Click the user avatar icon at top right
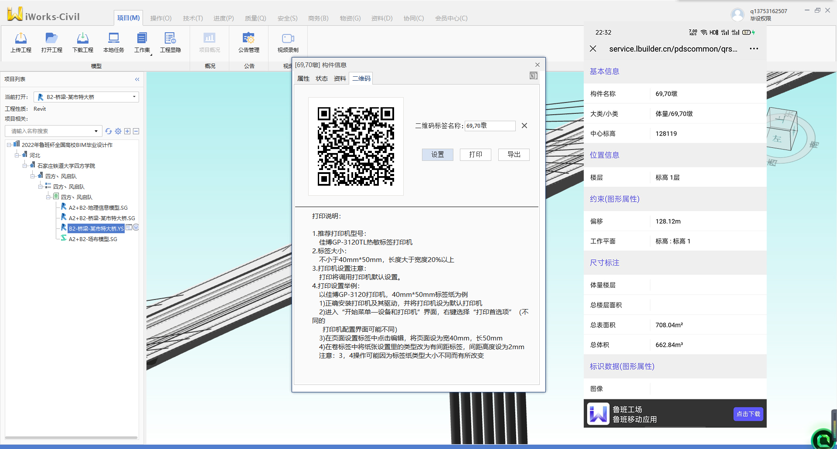The width and height of the screenshot is (837, 449). 738,14
